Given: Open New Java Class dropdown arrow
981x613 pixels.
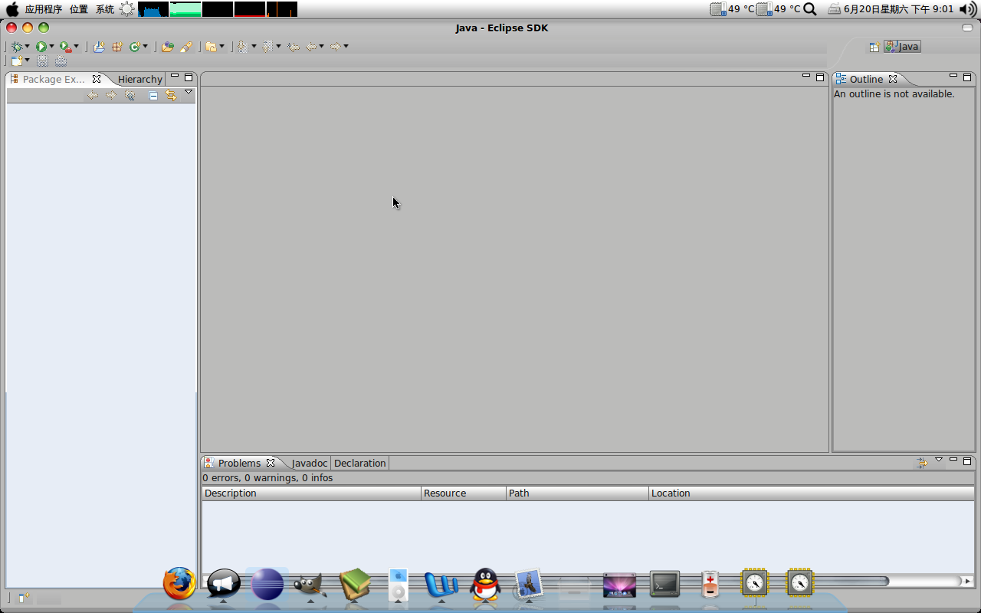Looking at the screenshot, I should tap(146, 47).
